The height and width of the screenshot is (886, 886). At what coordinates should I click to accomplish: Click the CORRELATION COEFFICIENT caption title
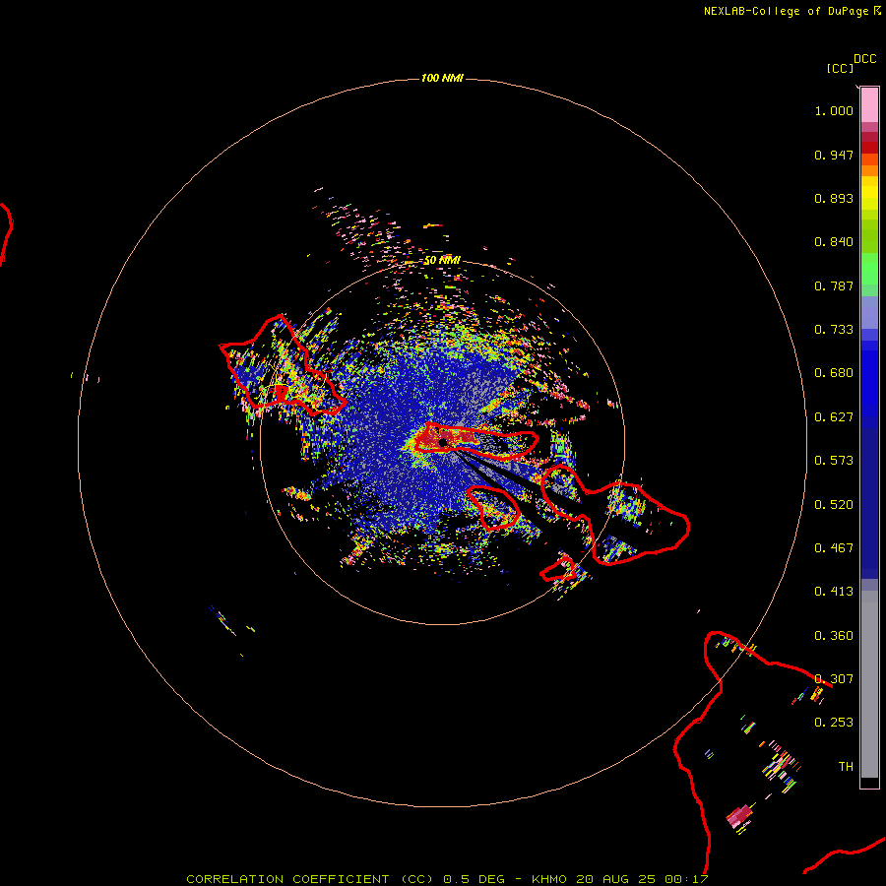tap(287, 879)
